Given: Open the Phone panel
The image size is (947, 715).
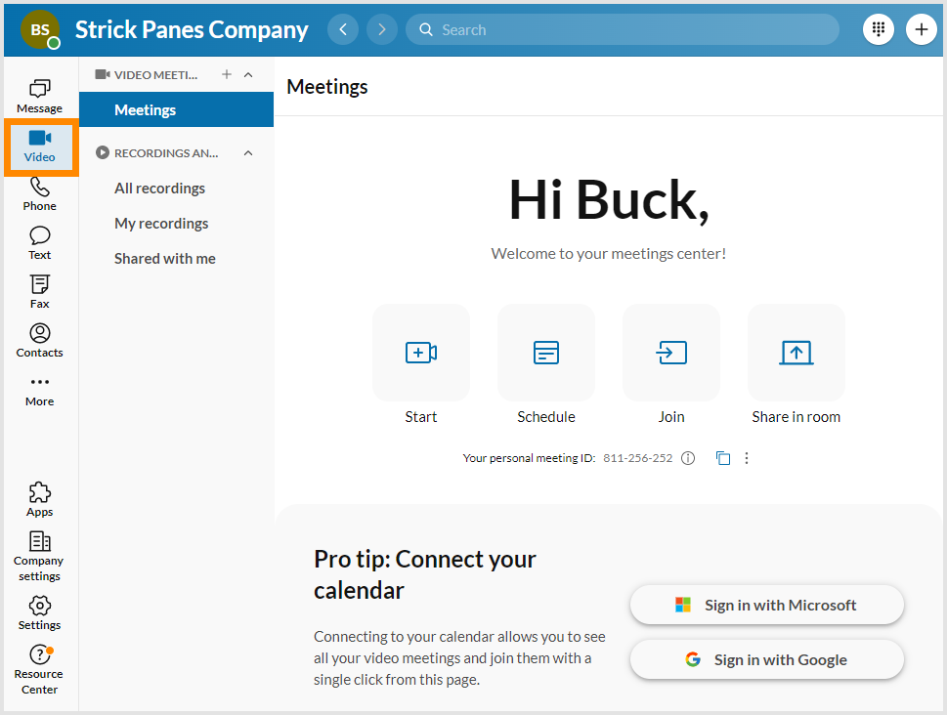Looking at the screenshot, I should 39,192.
